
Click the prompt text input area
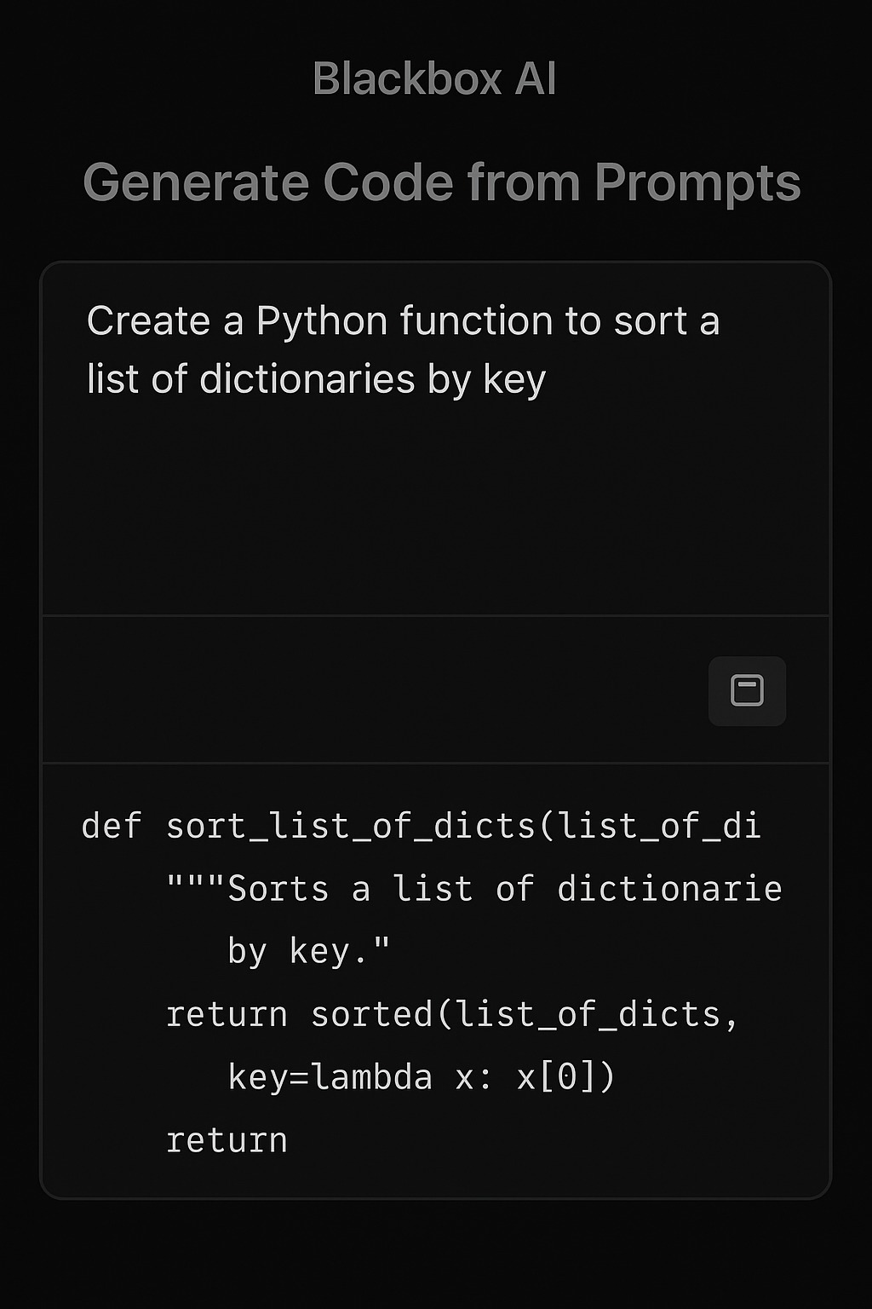(435, 439)
